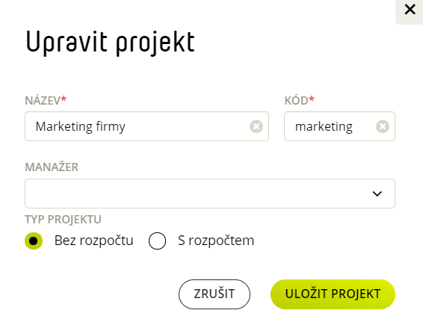Clear the Název field with its X icon
Viewport: 423px width, 322px height.
click(x=256, y=126)
